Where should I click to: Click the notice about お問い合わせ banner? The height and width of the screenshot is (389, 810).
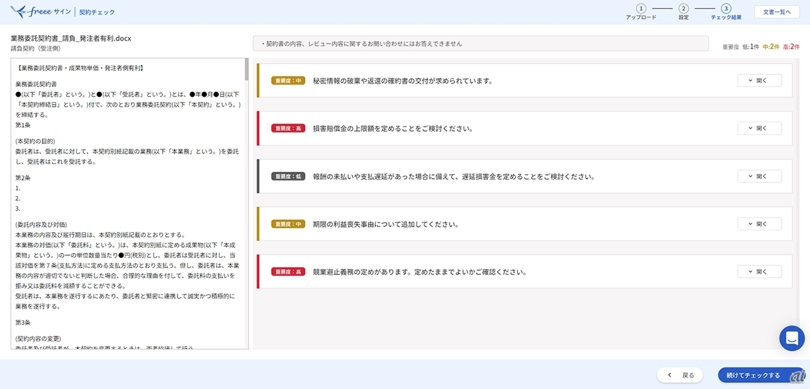click(x=481, y=43)
